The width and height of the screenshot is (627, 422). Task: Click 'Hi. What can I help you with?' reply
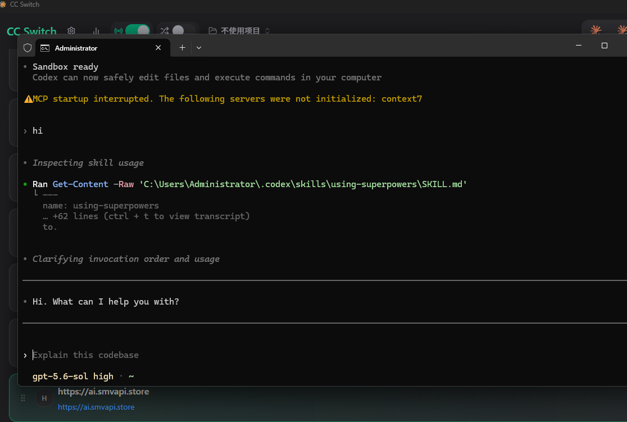click(x=106, y=302)
